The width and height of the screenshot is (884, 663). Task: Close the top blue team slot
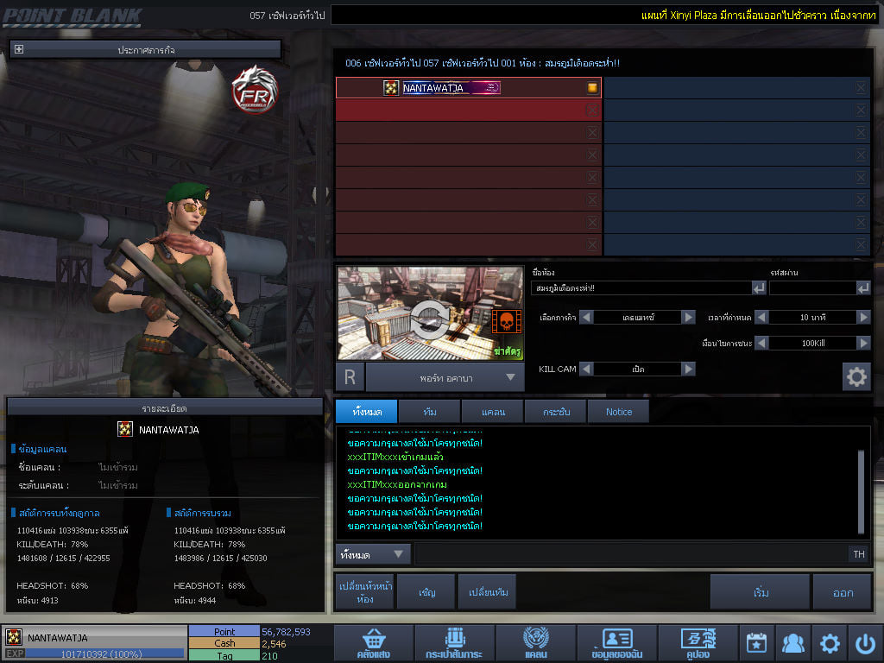click(861, 87)
